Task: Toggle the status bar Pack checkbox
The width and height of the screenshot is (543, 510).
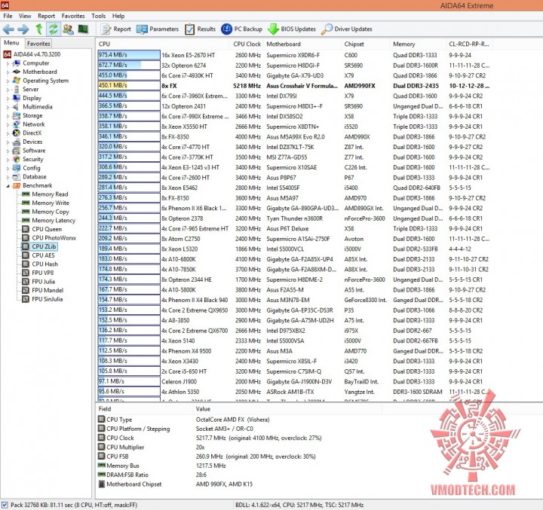Action: click(x=5, y=505)
